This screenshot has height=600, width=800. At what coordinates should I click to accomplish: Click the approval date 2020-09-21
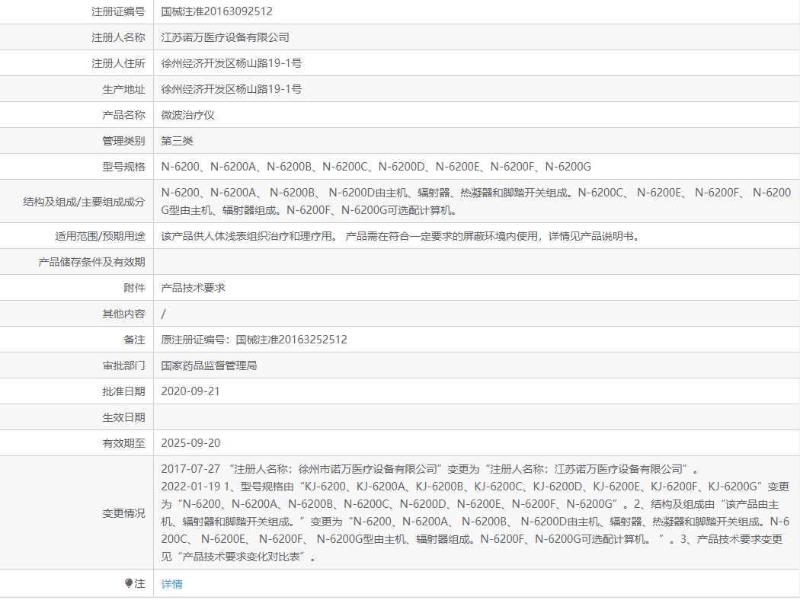pyautogui.click(x=190, y=391)
